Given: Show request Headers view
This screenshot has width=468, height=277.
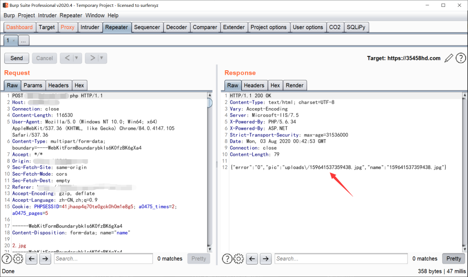Looking at the screenshot, I should [58, 85].
